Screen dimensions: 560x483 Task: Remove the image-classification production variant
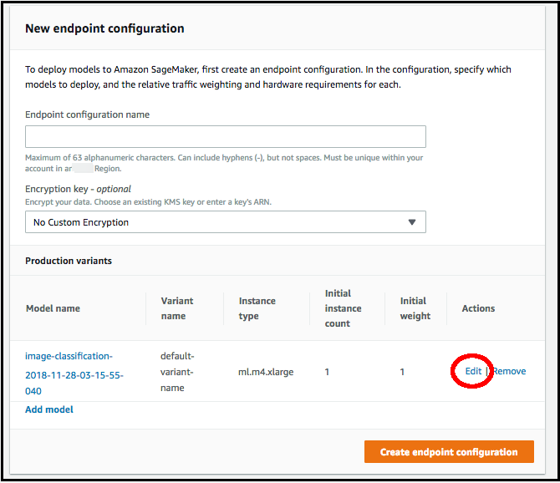[509, 371]
